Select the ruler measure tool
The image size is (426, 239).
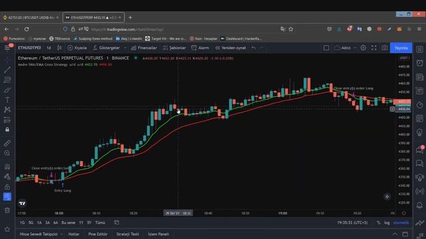click(x=7, y=143)
